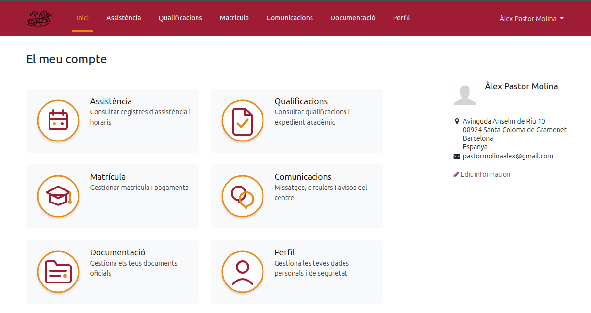Open Comunicacions in the top navbar
591x313 pixels.
[290, 18]
